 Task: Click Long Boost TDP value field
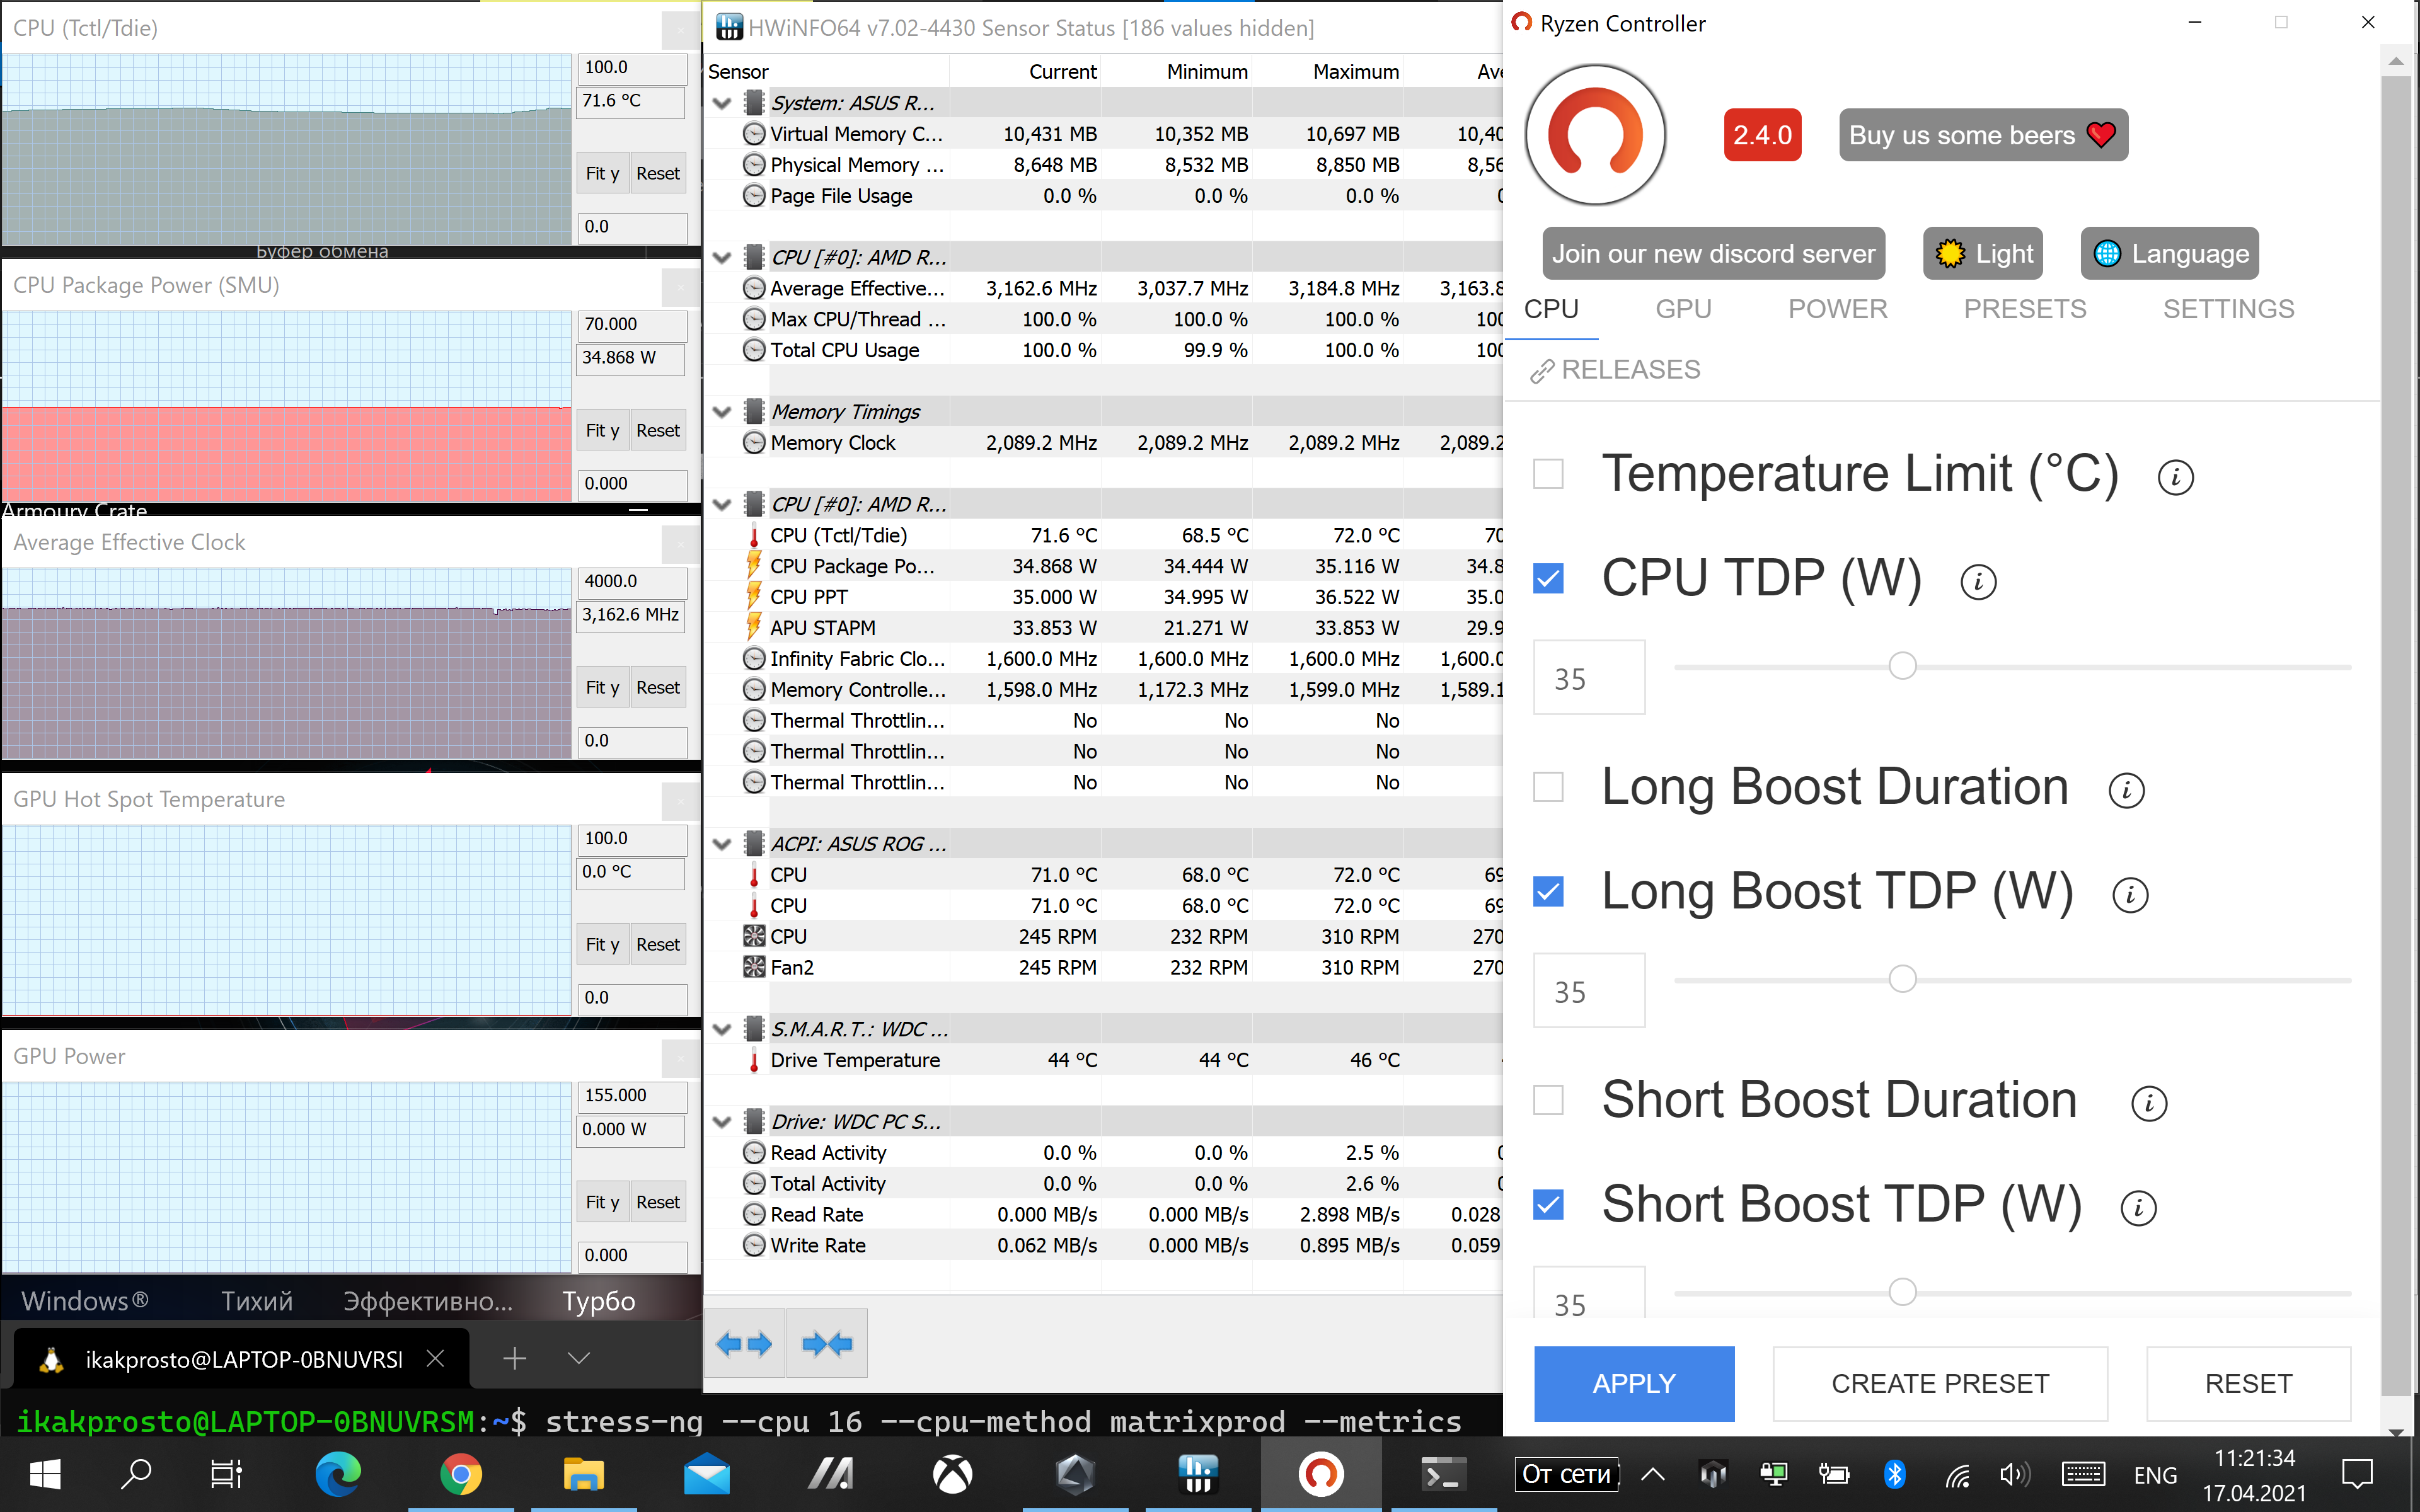click(1589, 991)
